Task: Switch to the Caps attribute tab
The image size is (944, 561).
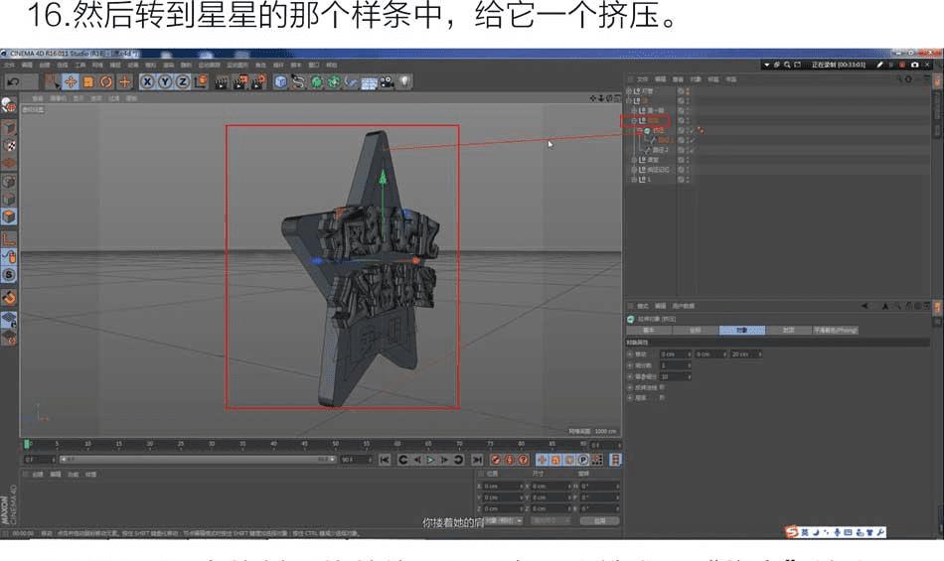Action: [789, 330]
